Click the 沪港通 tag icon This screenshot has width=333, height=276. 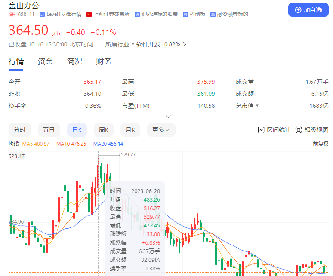coord(137,15)
